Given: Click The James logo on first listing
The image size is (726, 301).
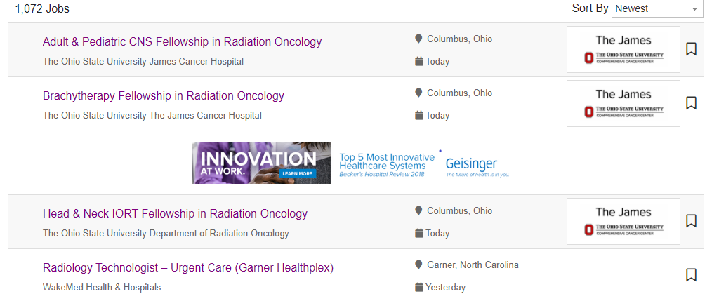Looking at the screenshot, I should (x=623, y=49).
